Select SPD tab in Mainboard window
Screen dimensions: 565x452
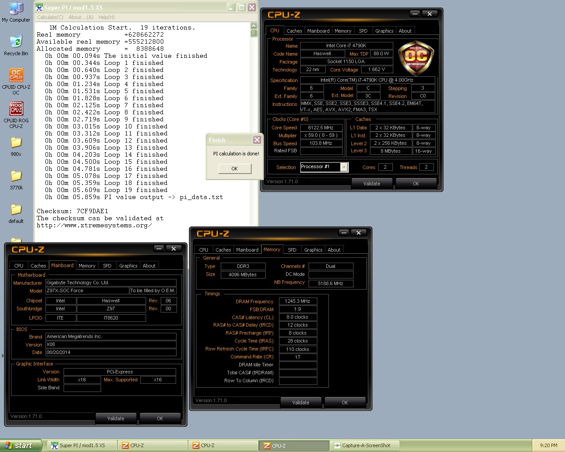(x=107, y=266)
